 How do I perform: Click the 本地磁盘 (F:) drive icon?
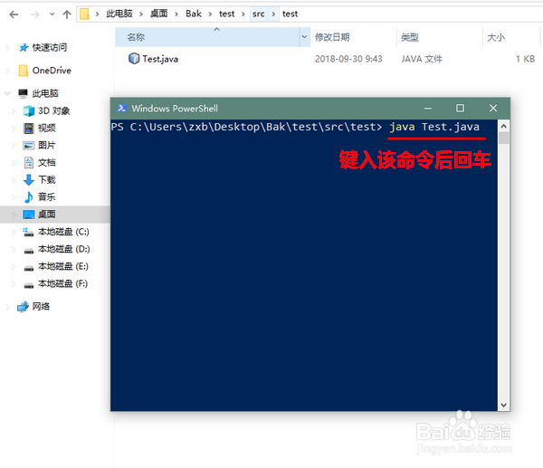coord(28,285)
